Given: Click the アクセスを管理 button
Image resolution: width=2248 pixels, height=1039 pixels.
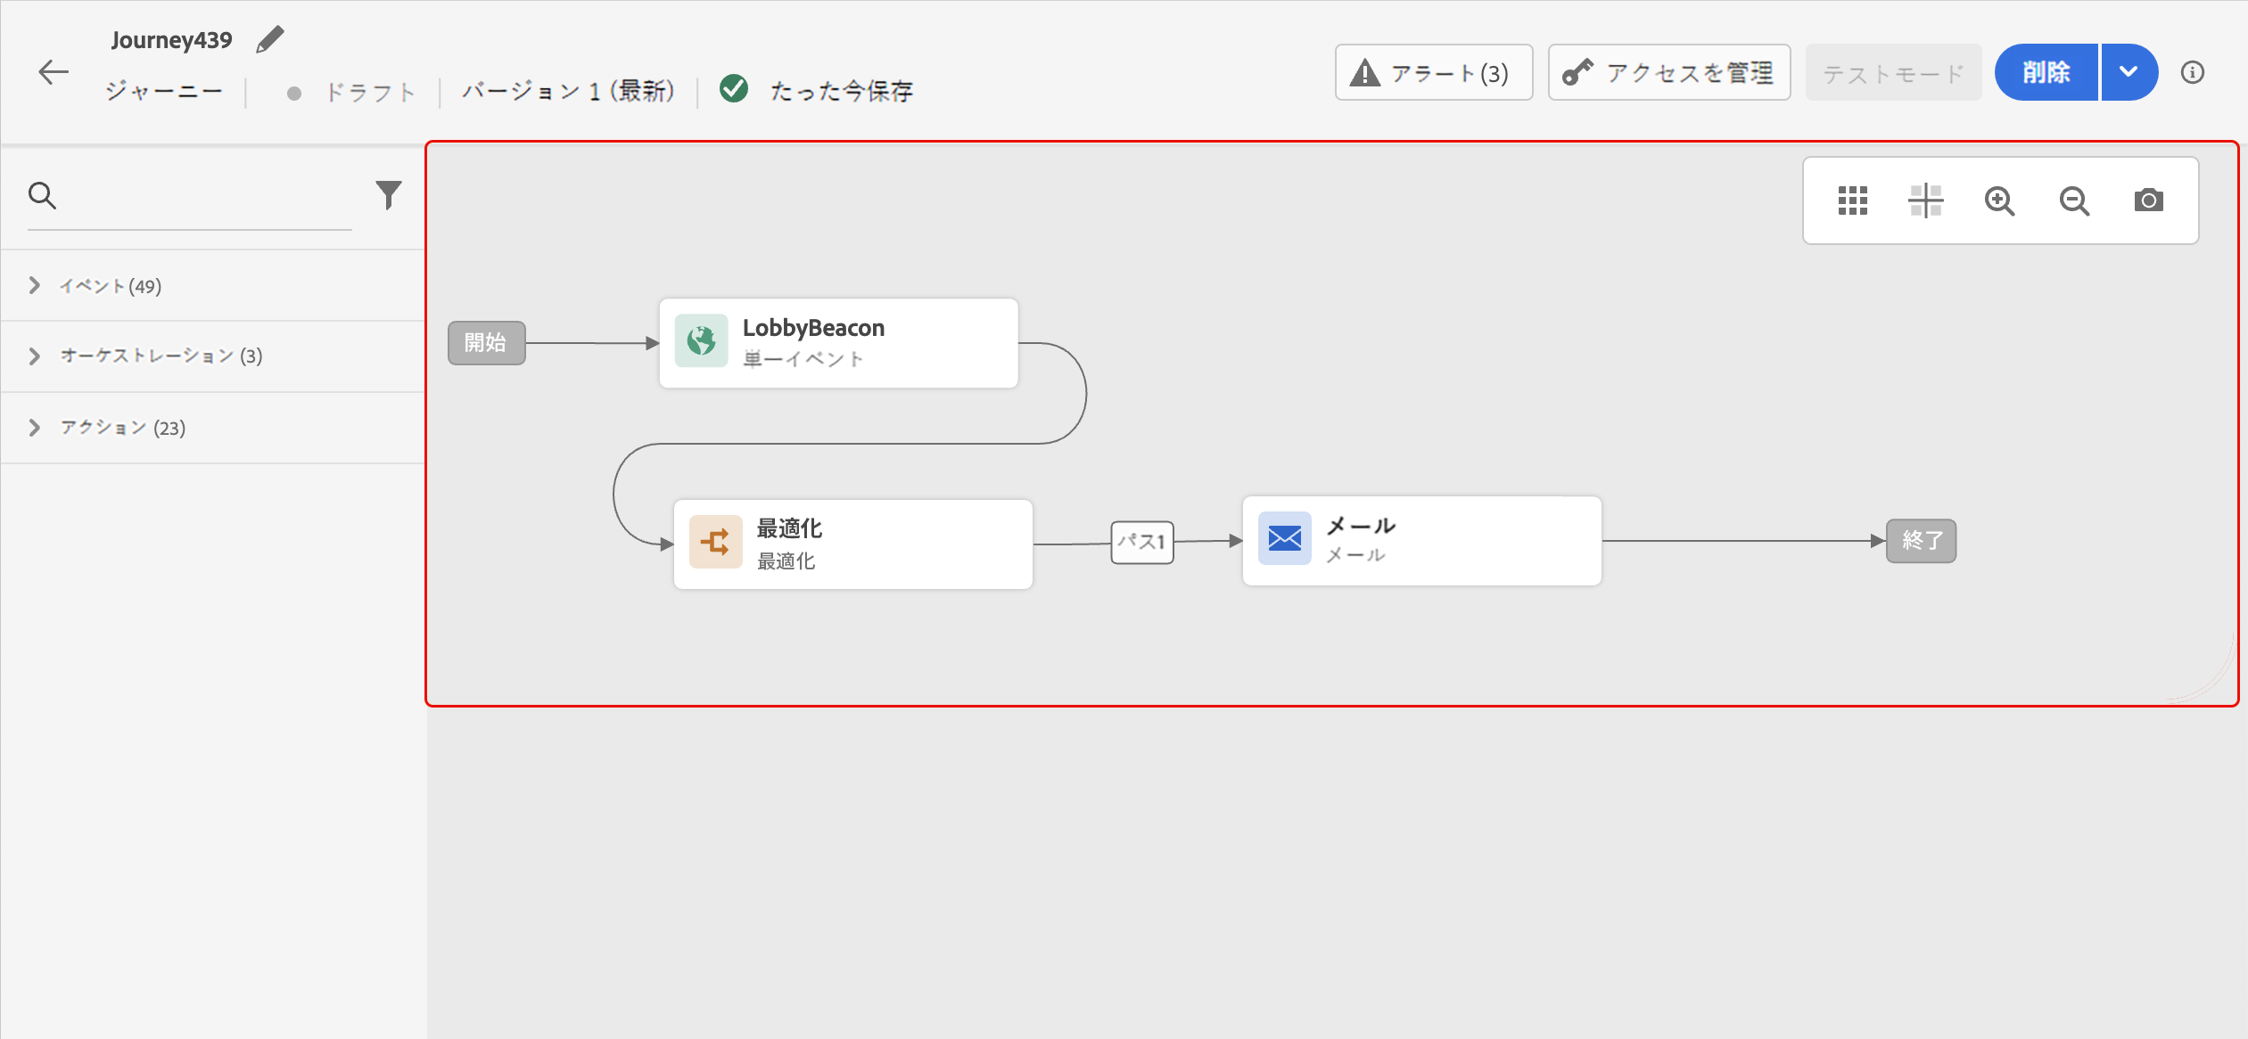Looking at the screenshot, I should tap(1668, 72).
